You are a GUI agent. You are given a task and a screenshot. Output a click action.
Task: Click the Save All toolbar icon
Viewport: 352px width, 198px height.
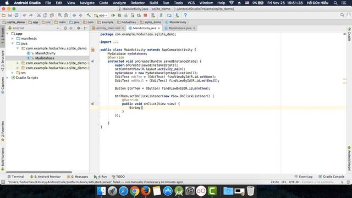(x=10, y=15)
